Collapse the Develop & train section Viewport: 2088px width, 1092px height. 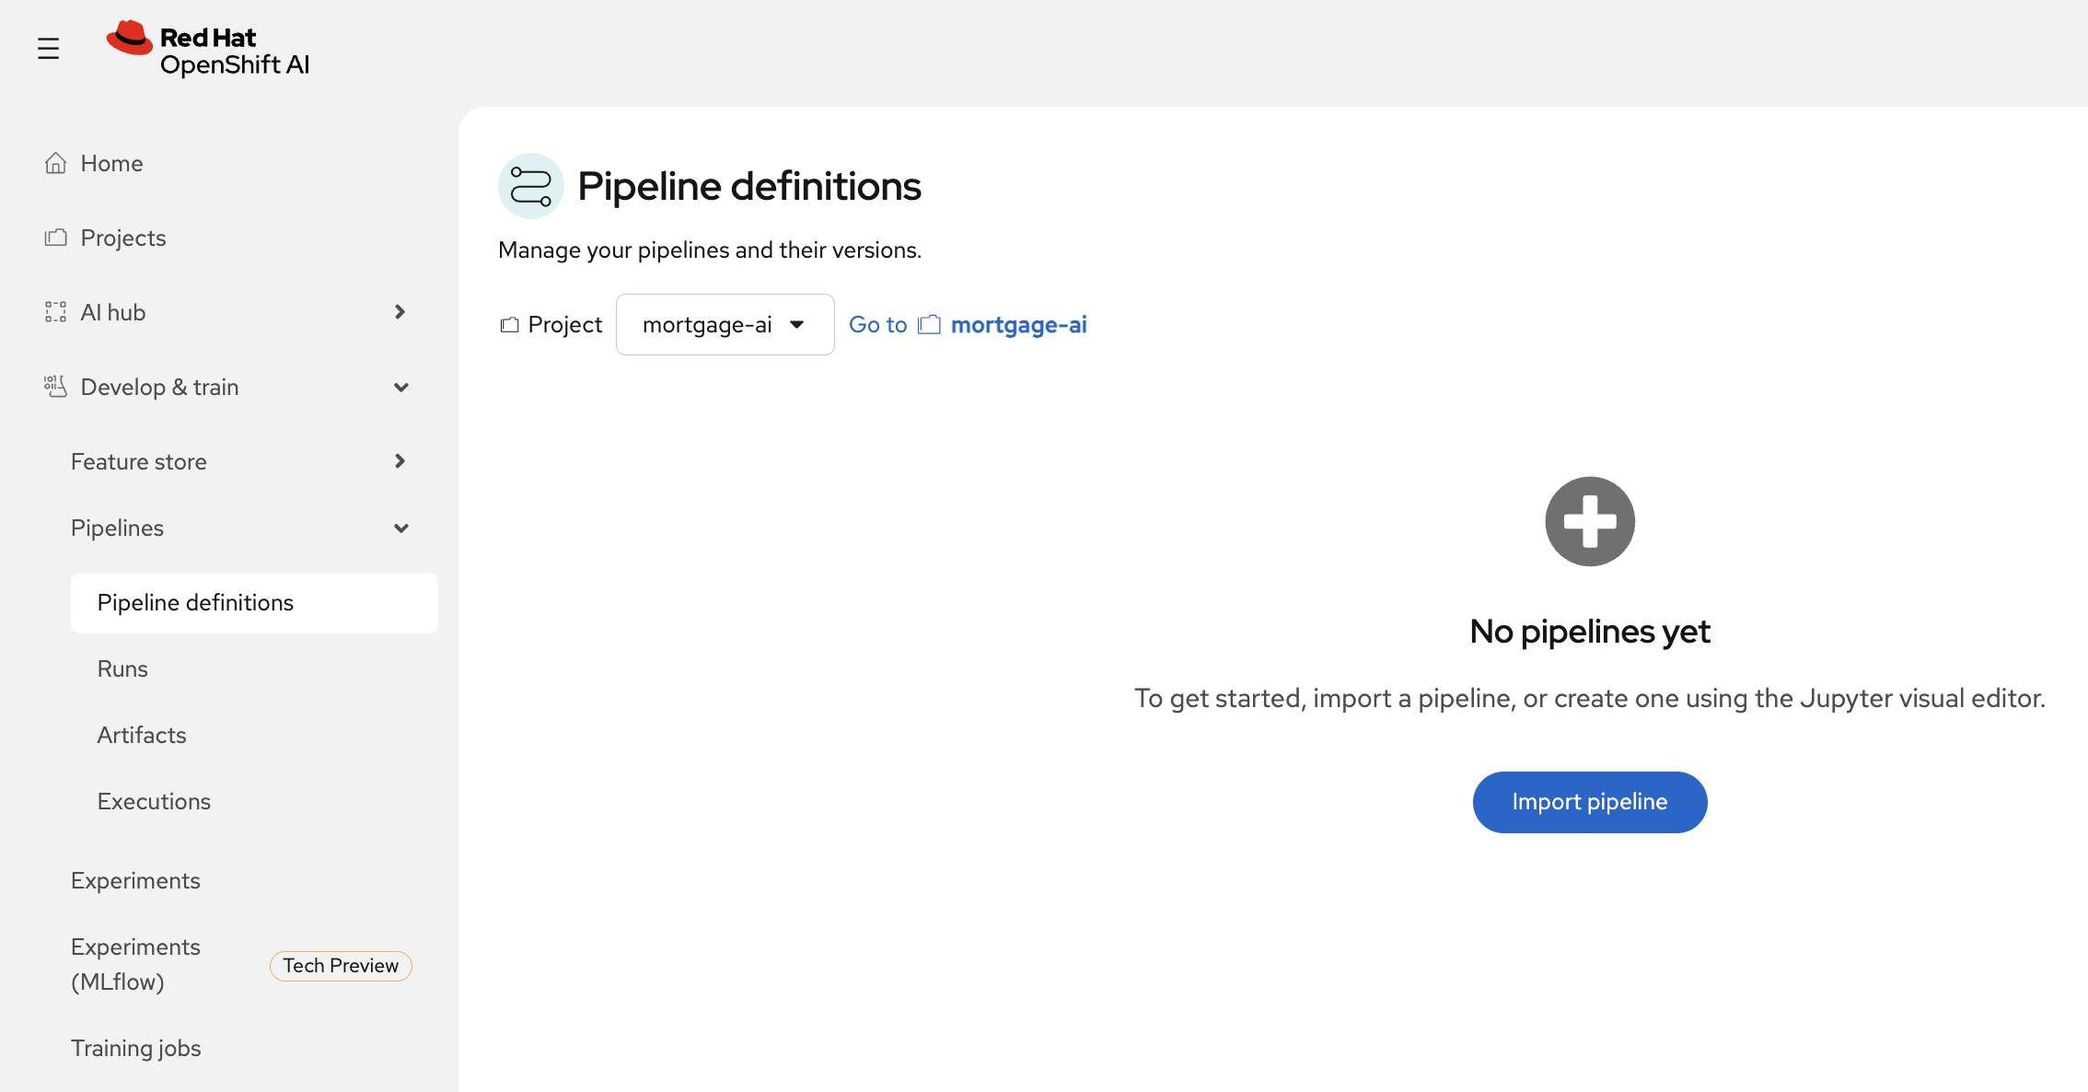(400, 388)
